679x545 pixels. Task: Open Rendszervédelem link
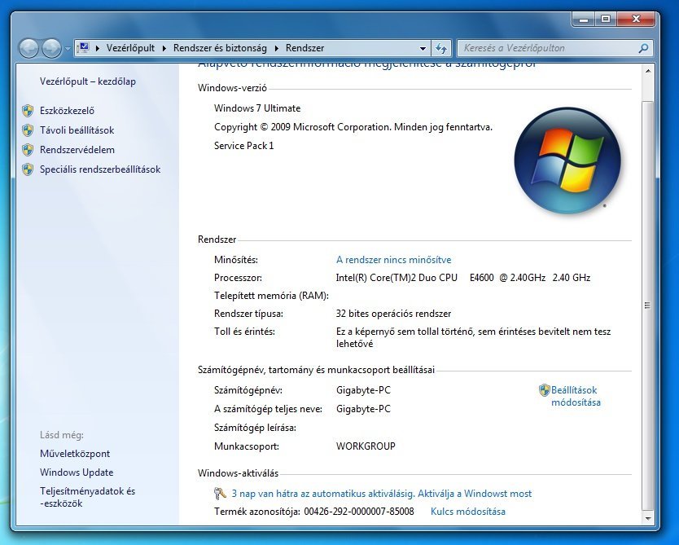(x=77, y=150)
